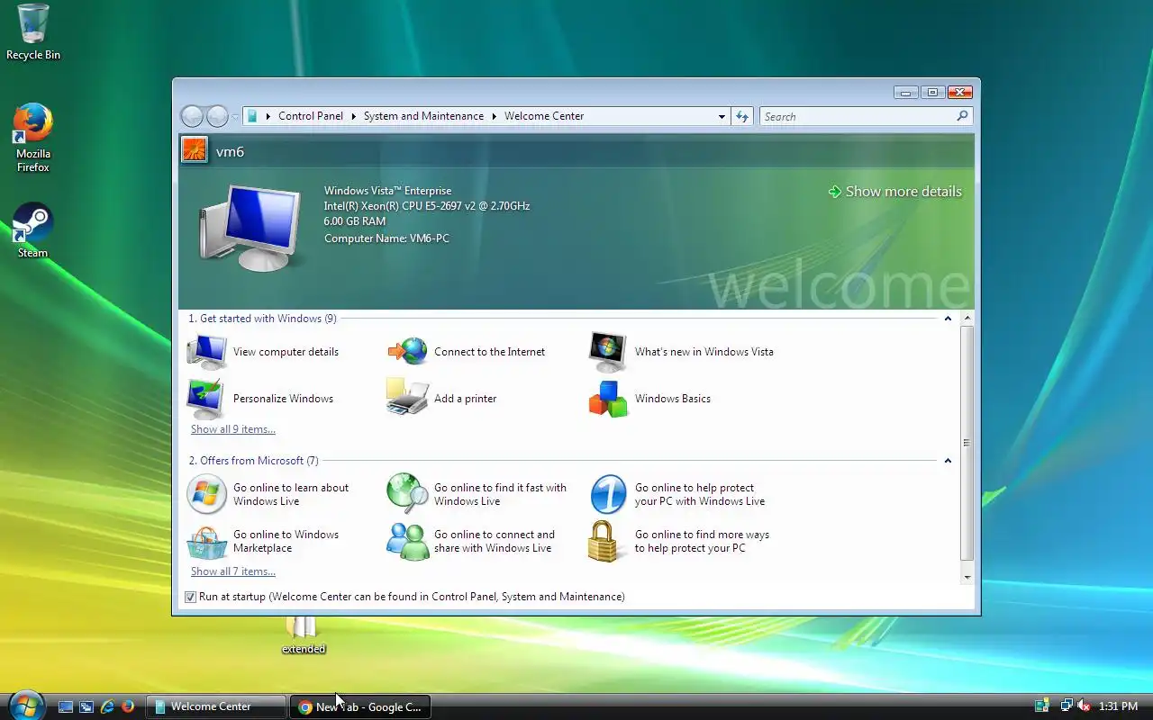Open Personalize Windows icon
Screen dimensions: 1153x720
point(207,399)
